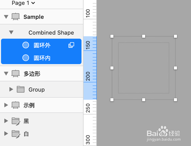Collapse the Combined Shape layer
This screenshot has height=146, width=191.
point(11,32)
